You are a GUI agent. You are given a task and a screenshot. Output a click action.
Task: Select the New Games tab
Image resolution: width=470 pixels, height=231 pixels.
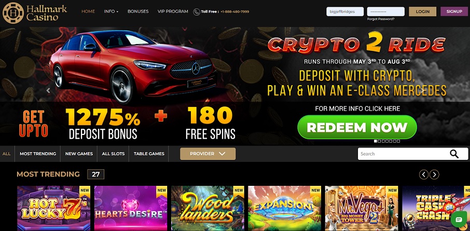[x=79, y=154]
